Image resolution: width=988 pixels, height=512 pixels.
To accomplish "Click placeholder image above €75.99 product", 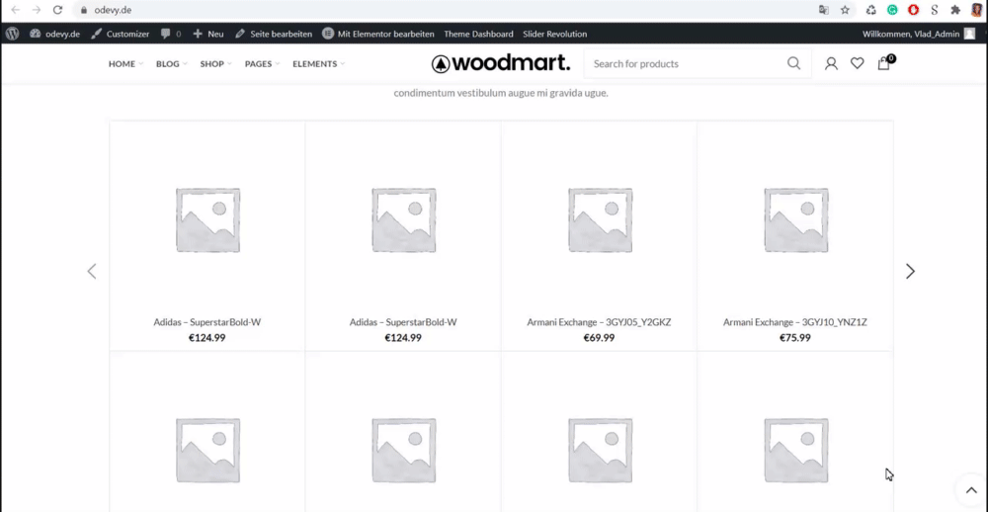I will (795, 220).
